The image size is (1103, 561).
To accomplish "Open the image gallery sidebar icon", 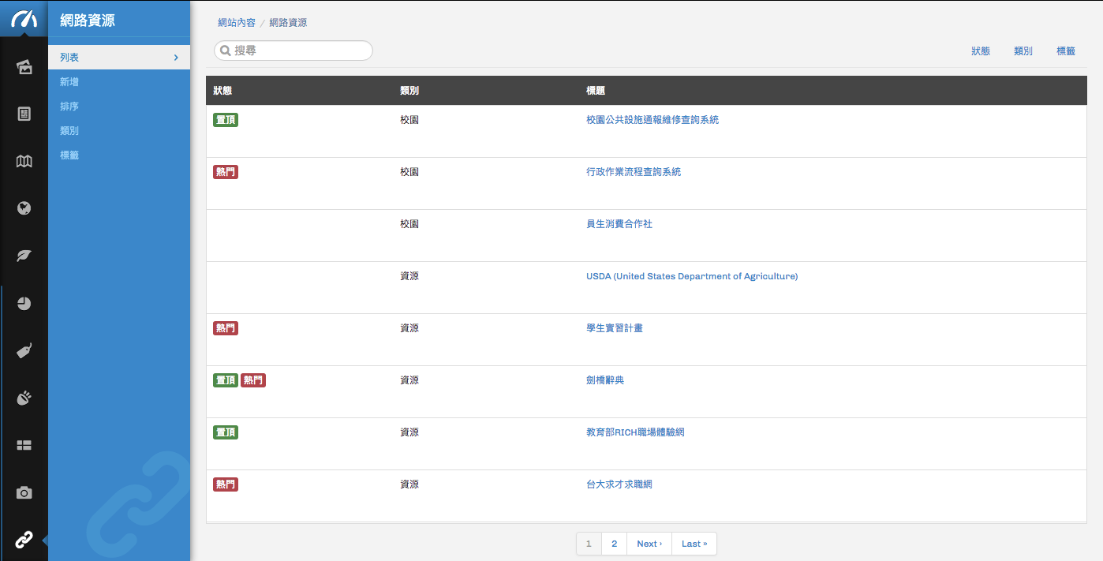I will click(24, 67).
